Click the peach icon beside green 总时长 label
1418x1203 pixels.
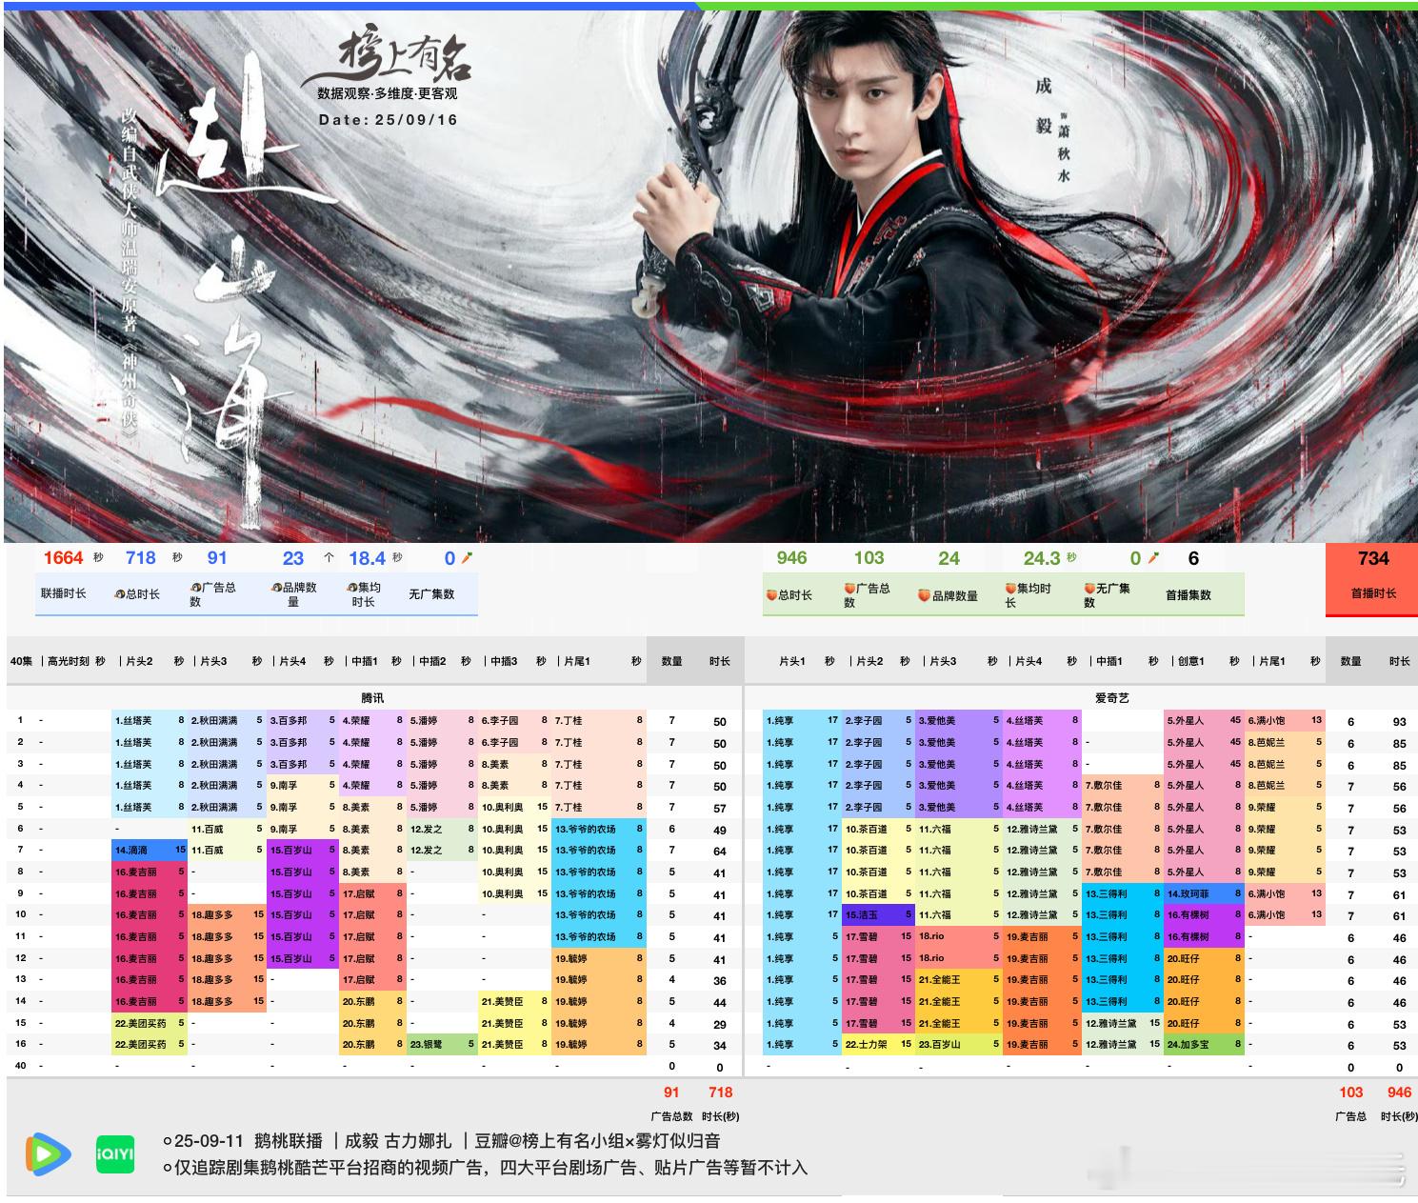(771, 595)
